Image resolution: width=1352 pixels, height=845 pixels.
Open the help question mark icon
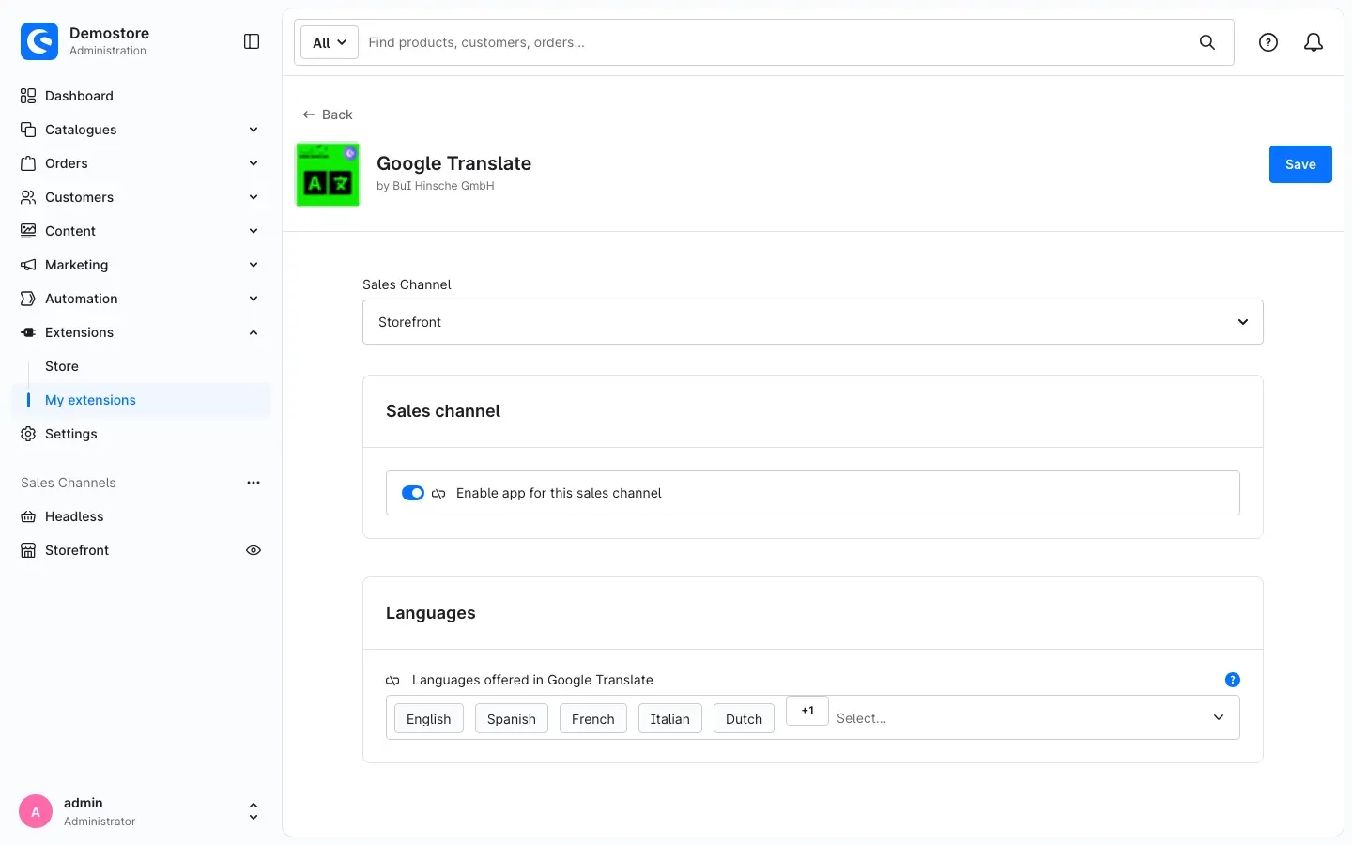(x=1268, y=42)
